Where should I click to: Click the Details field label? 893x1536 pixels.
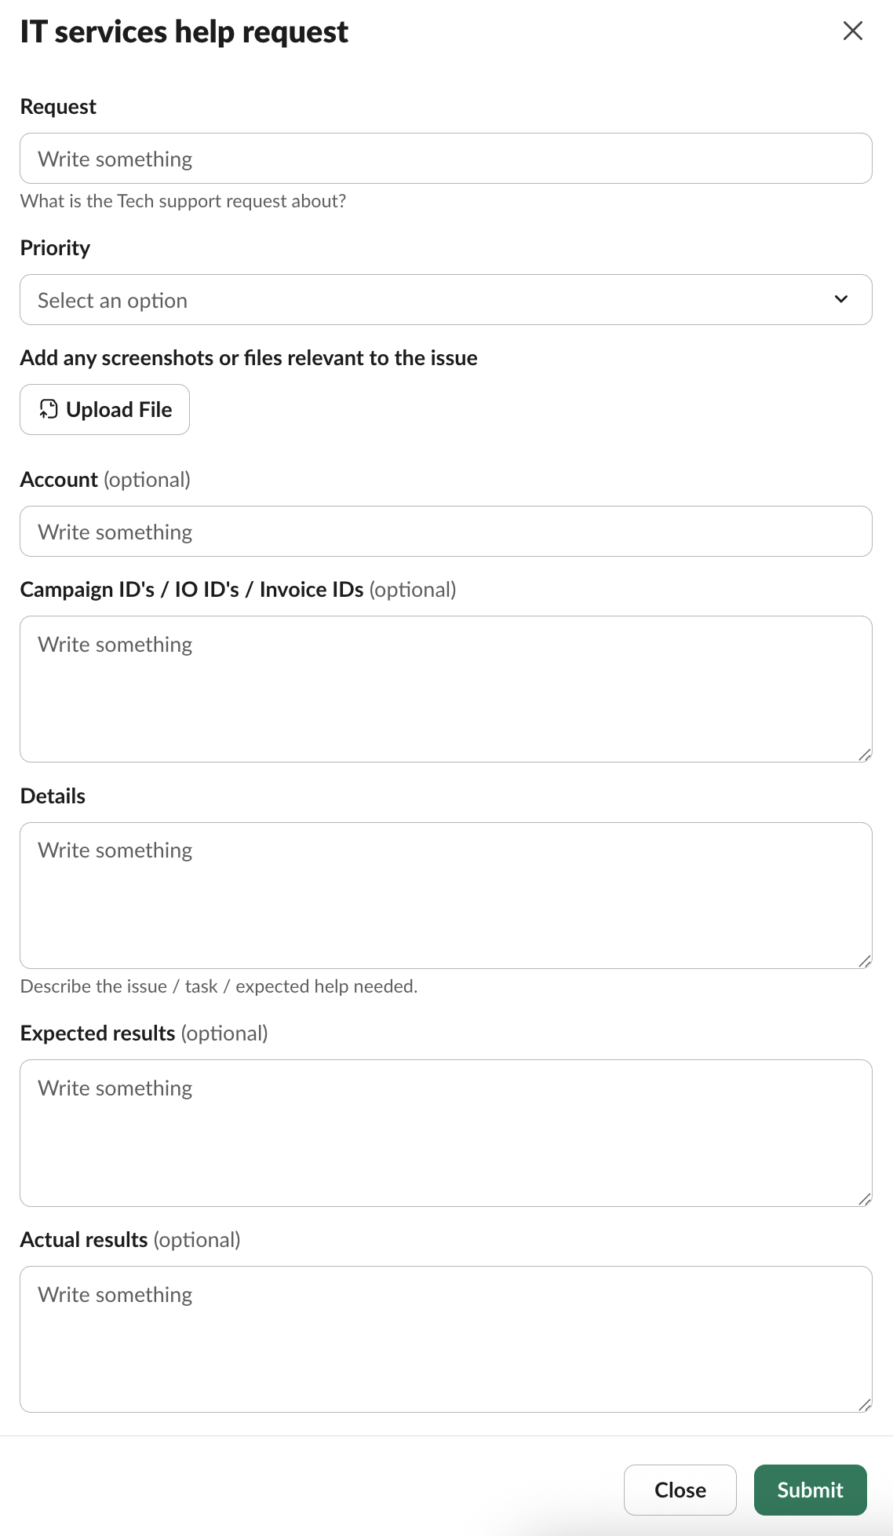pyautogui.click(x=53, y=796)
